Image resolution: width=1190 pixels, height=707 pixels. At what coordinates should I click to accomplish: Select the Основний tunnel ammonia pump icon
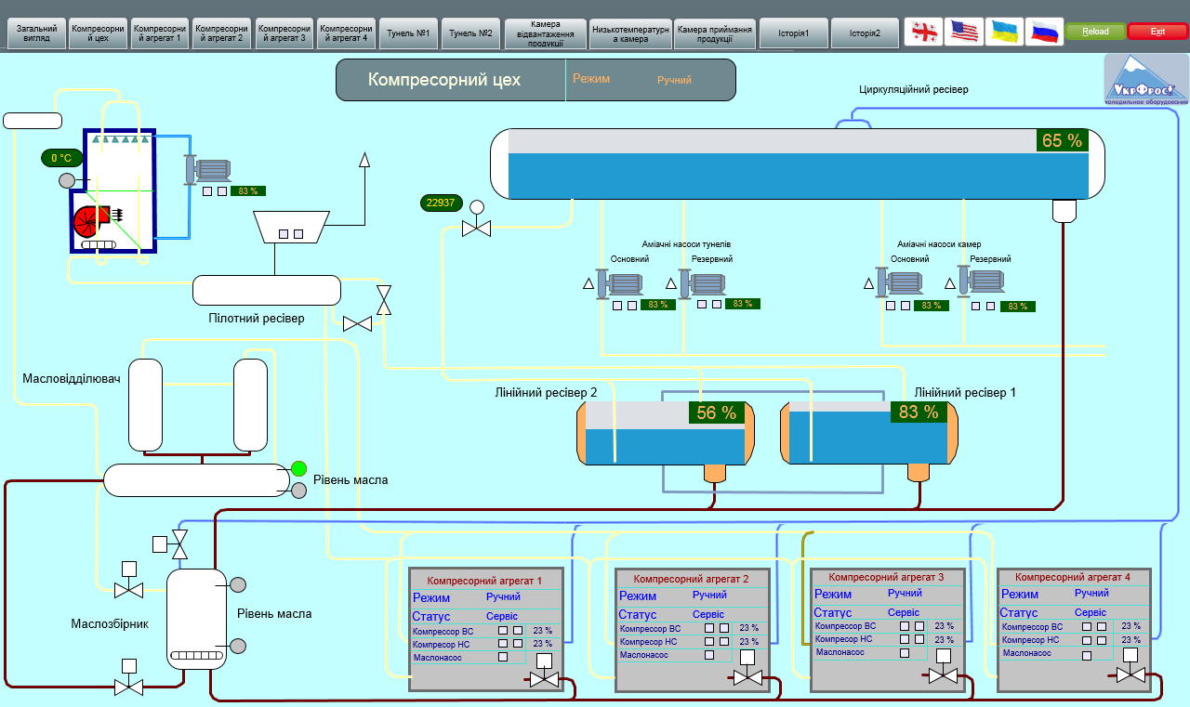[620, 282]
